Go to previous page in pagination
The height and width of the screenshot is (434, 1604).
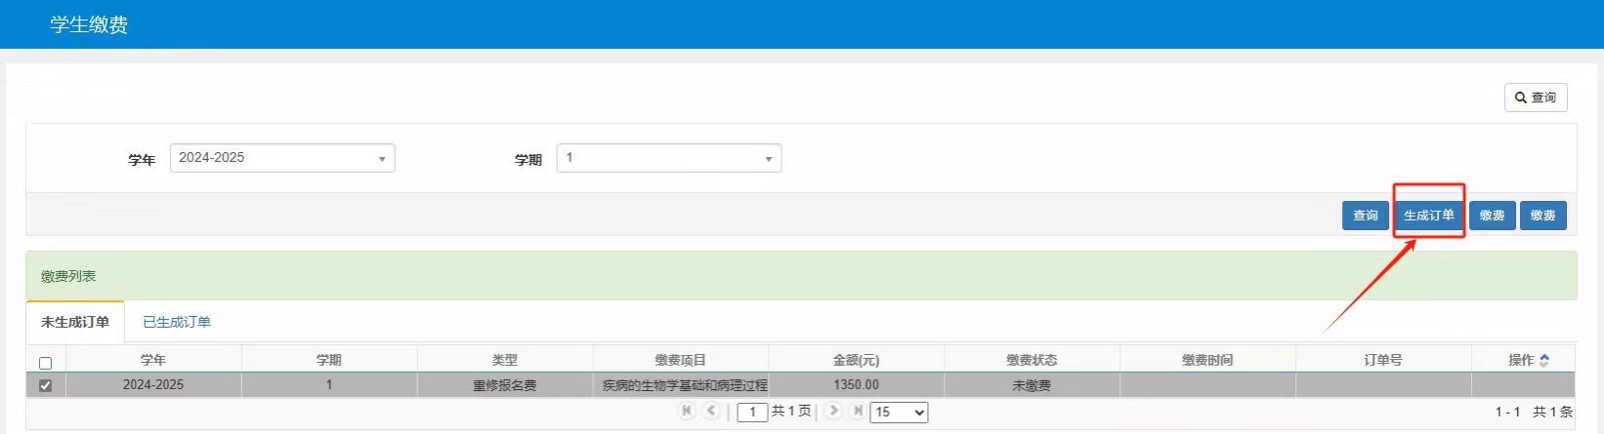711,411
